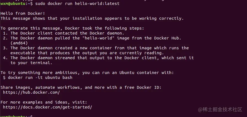Click the 'executable that produces the output' line
Viewport: 247px width, 117px height.
pos(87,53)
